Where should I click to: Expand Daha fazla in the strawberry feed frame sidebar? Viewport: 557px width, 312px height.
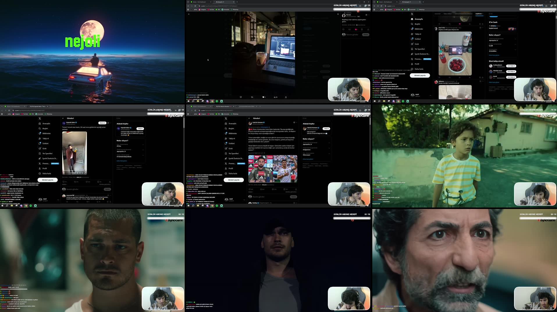click(417, 69)
